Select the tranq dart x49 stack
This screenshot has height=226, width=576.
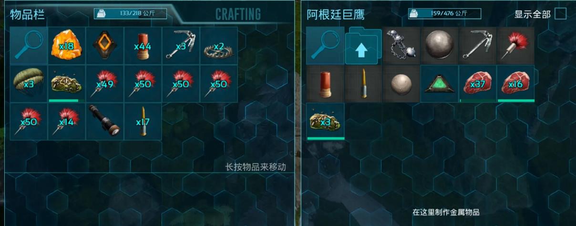tap(105, 84)
